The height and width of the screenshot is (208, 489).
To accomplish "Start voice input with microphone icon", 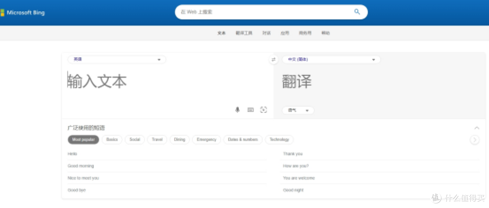I will tap(237, 110).
